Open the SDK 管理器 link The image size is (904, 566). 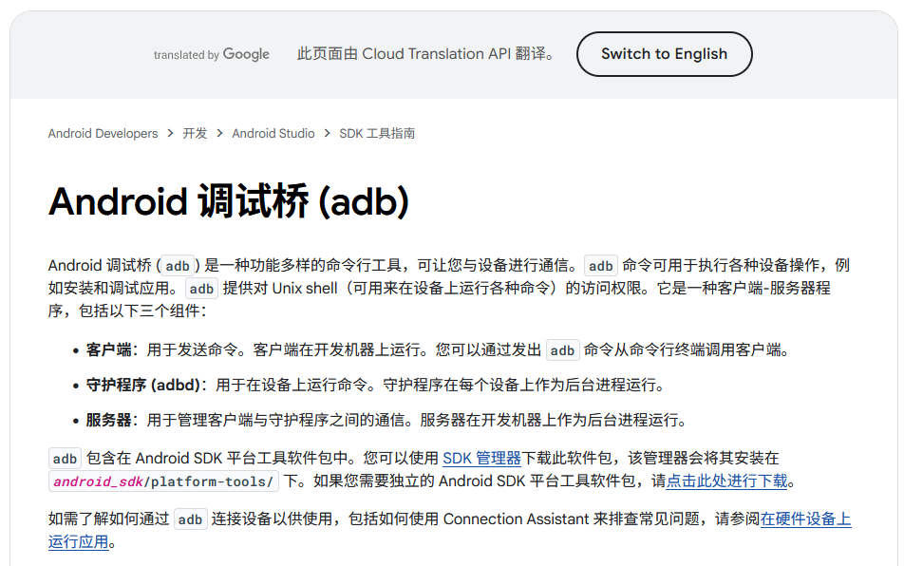tap(481, 458)
